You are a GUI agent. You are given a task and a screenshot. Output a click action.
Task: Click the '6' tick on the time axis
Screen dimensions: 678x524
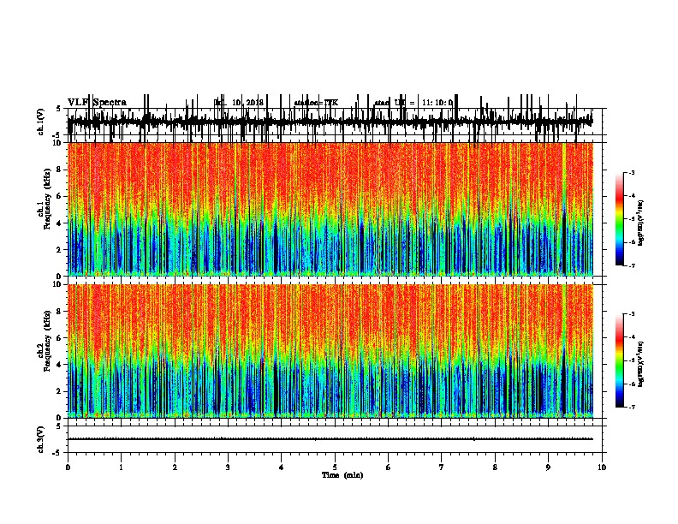(389, 467)
